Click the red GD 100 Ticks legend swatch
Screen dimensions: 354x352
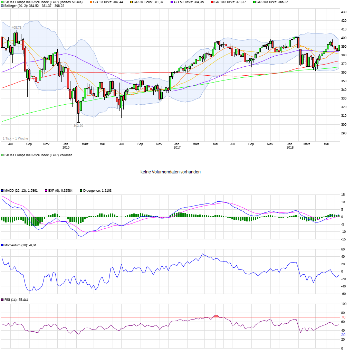(212, 2)
